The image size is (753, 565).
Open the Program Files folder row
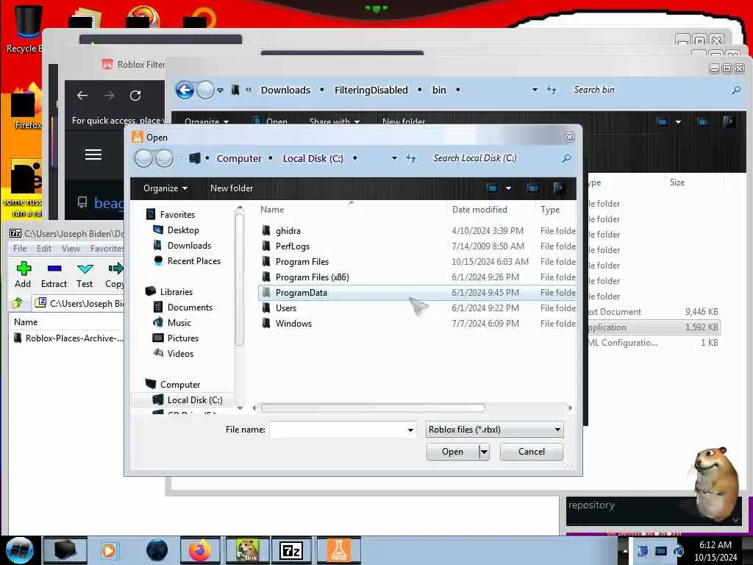tap(417, 262)
